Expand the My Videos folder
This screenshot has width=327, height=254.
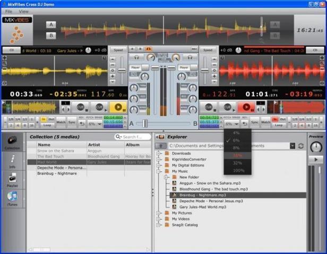click(x=159, y=219)
